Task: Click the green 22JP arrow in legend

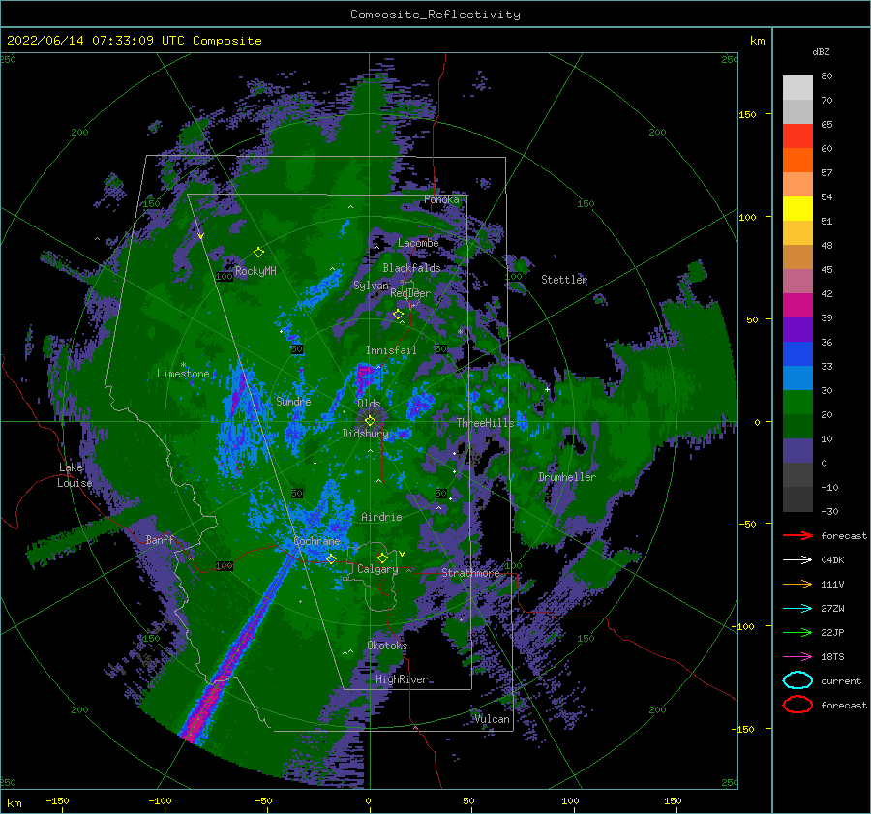Action: coord(797,632)
